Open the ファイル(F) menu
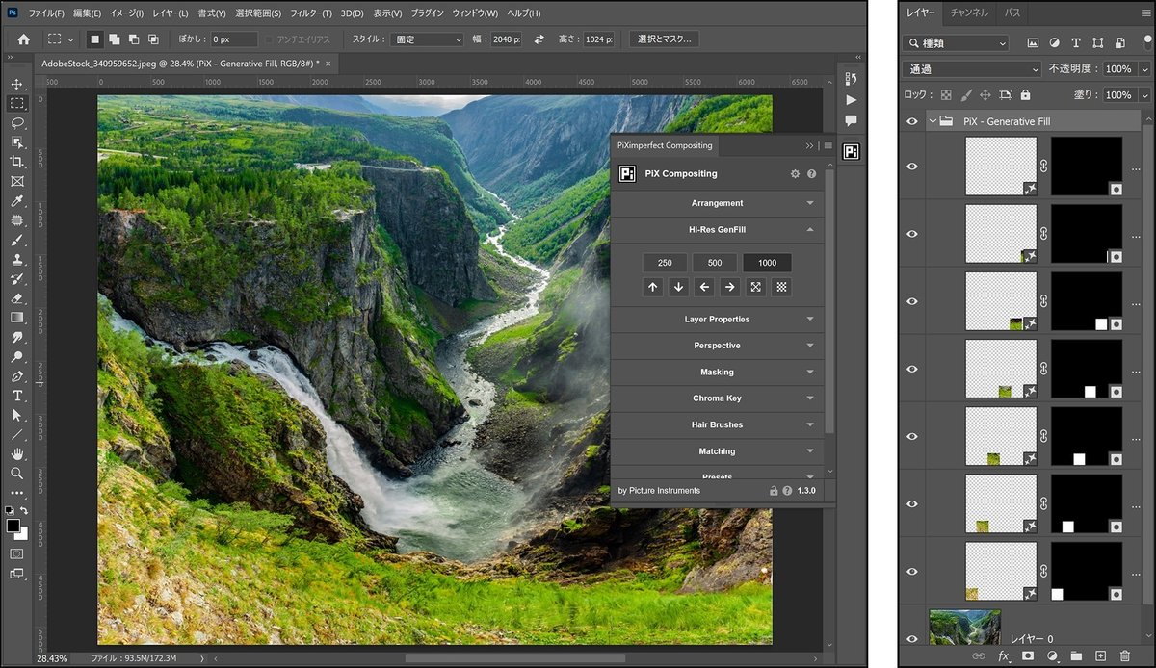 (x=46, y=13)
